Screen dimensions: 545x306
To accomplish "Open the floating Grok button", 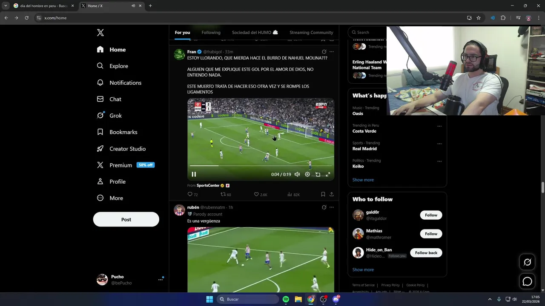I will pos(527,262).
